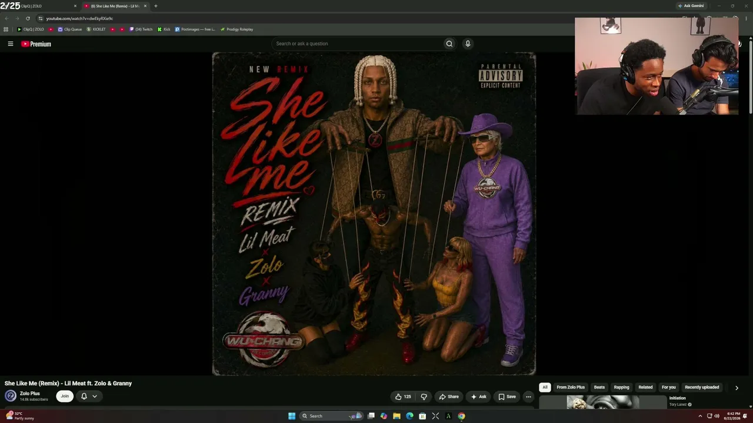The height and width of the screenshot is (423, 753).
Task: Dislike the She Like Me video
Action: pyautogui.click(x=424, y=397)
